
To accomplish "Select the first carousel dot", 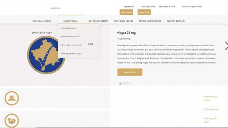I will click(x=120, y=84).
